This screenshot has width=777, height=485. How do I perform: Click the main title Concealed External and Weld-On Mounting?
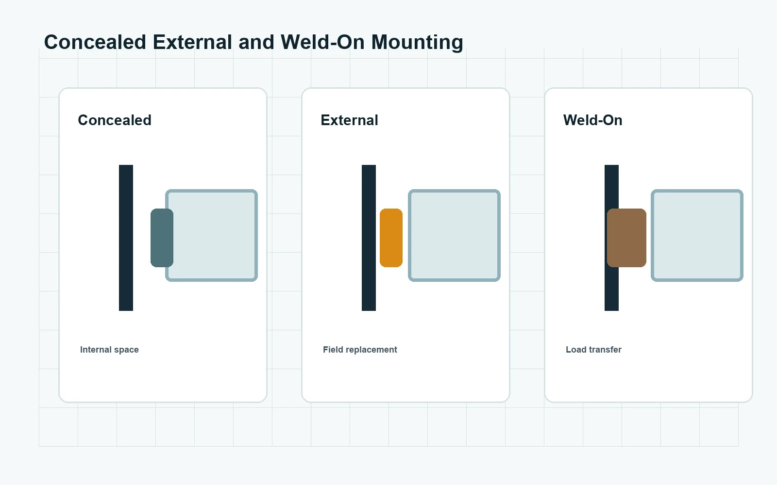253,42
